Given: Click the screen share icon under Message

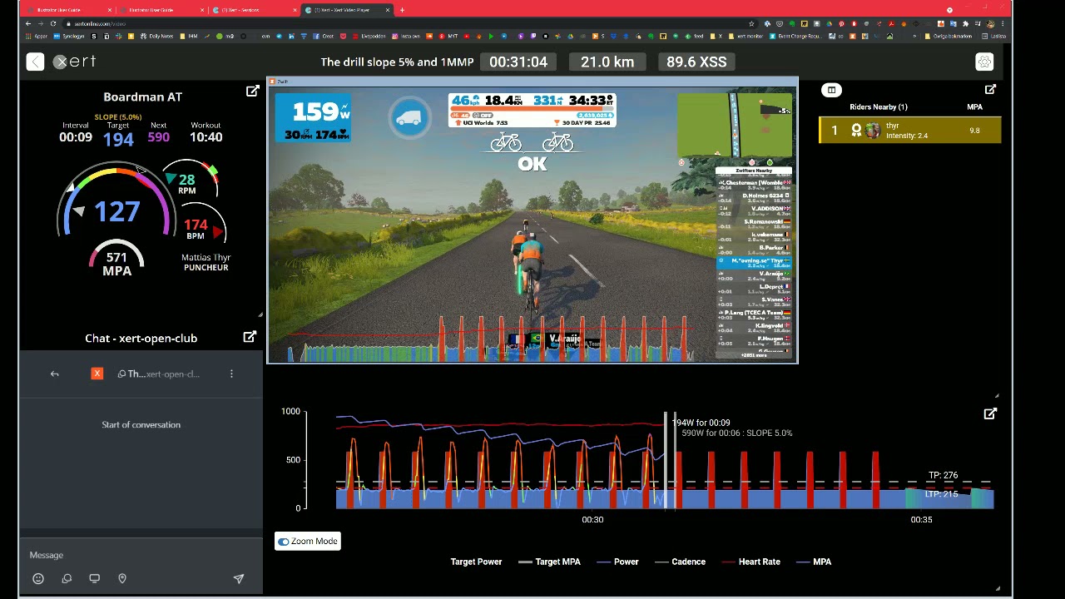Looking at the screenshot, I should pos(94,578).
